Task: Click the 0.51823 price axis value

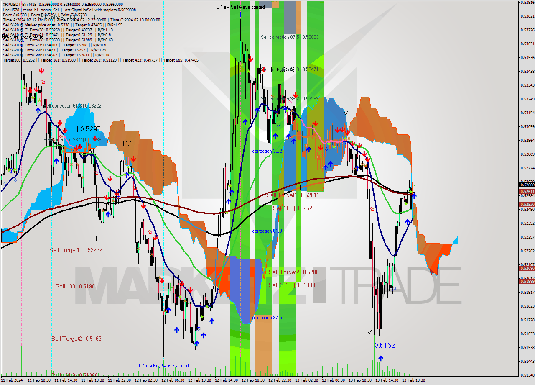Action: pyautogui.click(x=527, y=306)
